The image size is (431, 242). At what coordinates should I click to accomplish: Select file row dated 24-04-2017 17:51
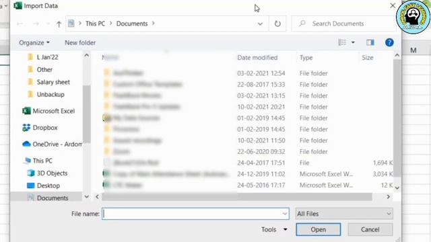(247, 163)
